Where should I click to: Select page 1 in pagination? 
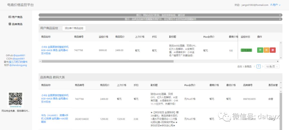258,66
